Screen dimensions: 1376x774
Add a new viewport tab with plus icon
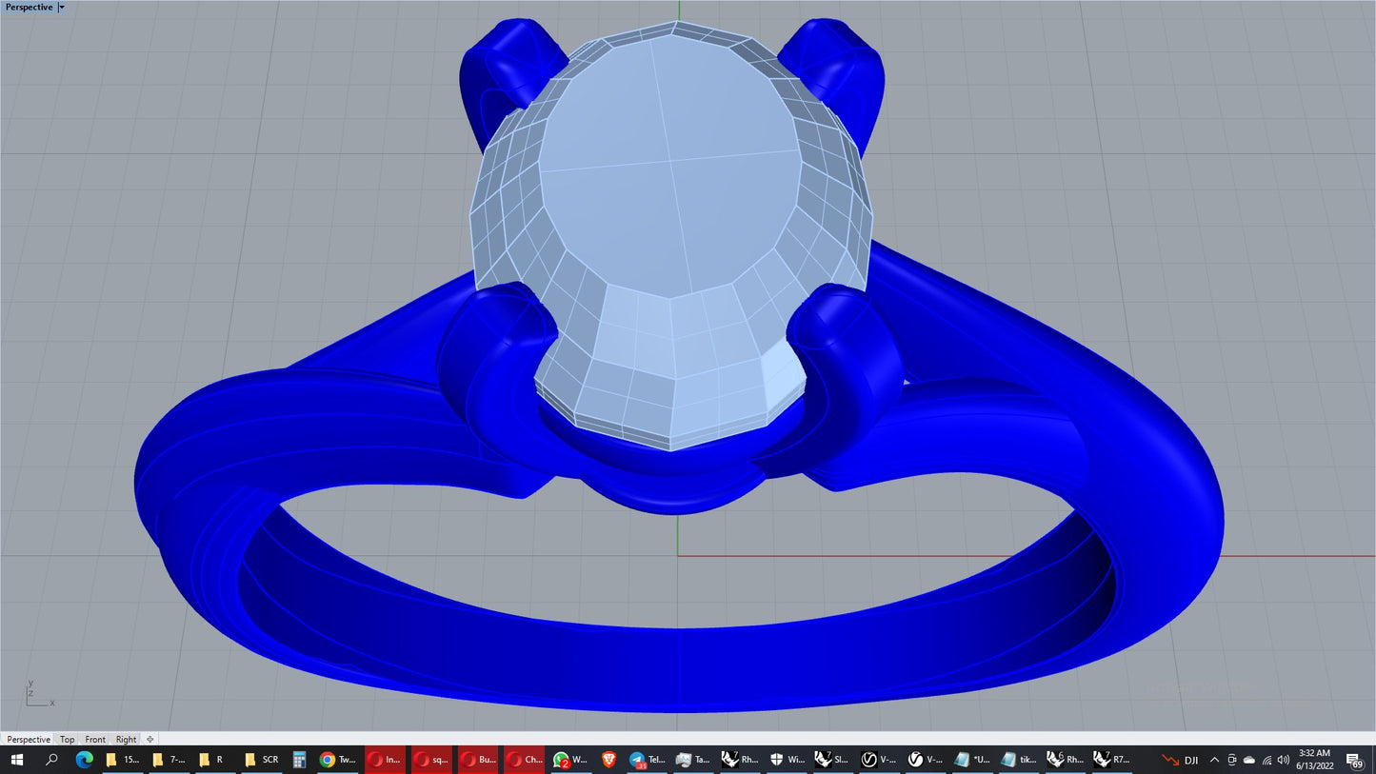(x=150, y=740)
